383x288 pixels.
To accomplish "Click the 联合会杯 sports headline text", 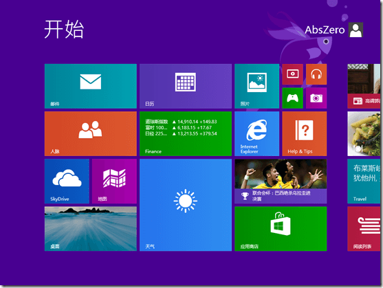I will click(281, 196).
